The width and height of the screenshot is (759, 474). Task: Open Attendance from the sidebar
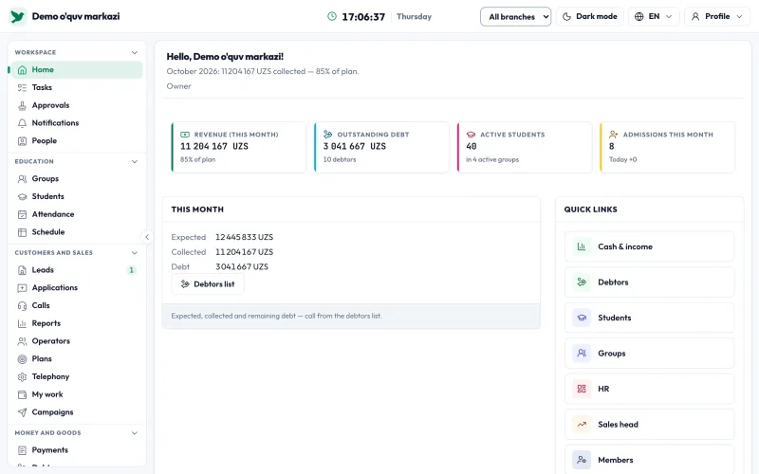pos(77,214)
